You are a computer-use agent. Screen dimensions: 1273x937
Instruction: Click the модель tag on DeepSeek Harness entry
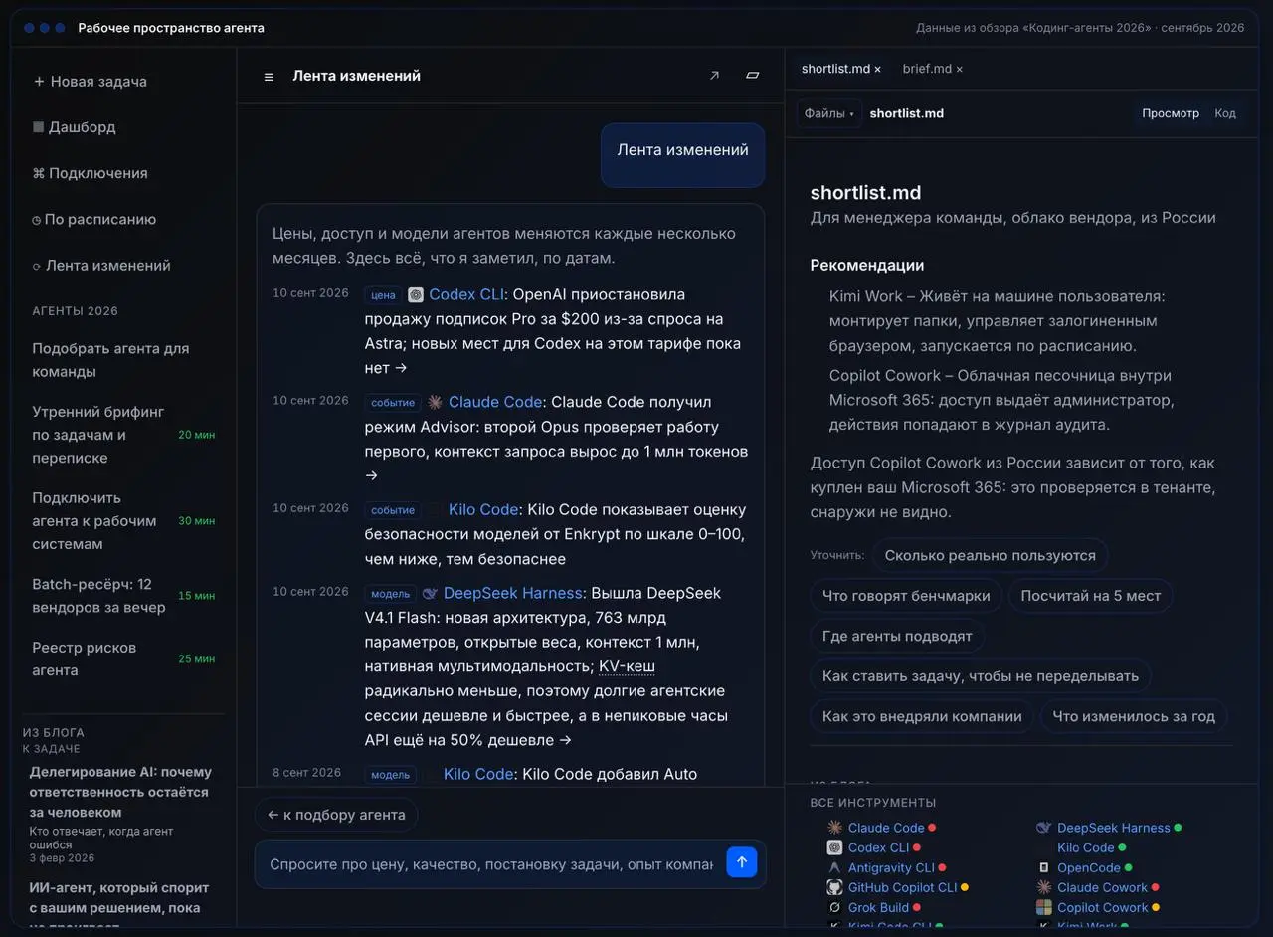(x=390, y=594)
